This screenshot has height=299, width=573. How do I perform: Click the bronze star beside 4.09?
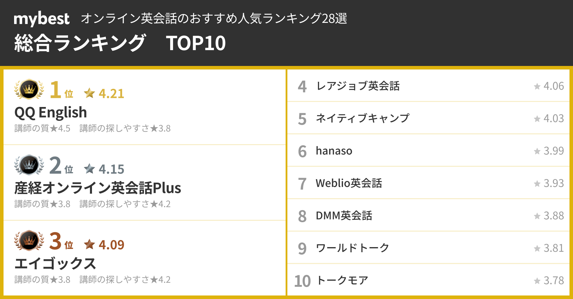(89, 244)
